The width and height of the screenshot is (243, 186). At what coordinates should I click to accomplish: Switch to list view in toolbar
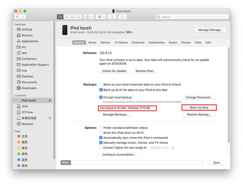tap(66, 17)
